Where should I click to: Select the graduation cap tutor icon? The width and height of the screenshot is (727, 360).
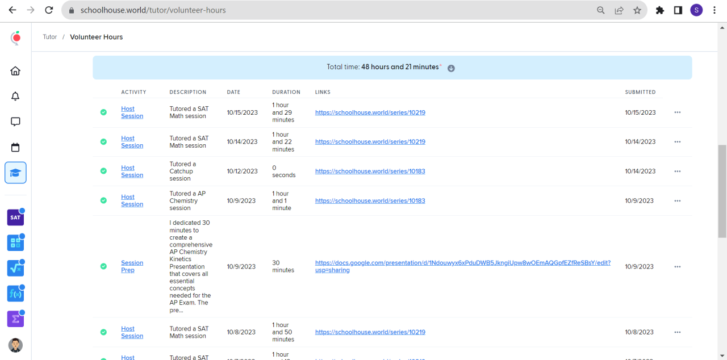point(15,173)
